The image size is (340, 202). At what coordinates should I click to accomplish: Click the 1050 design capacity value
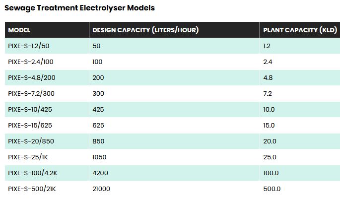[100, 157]
